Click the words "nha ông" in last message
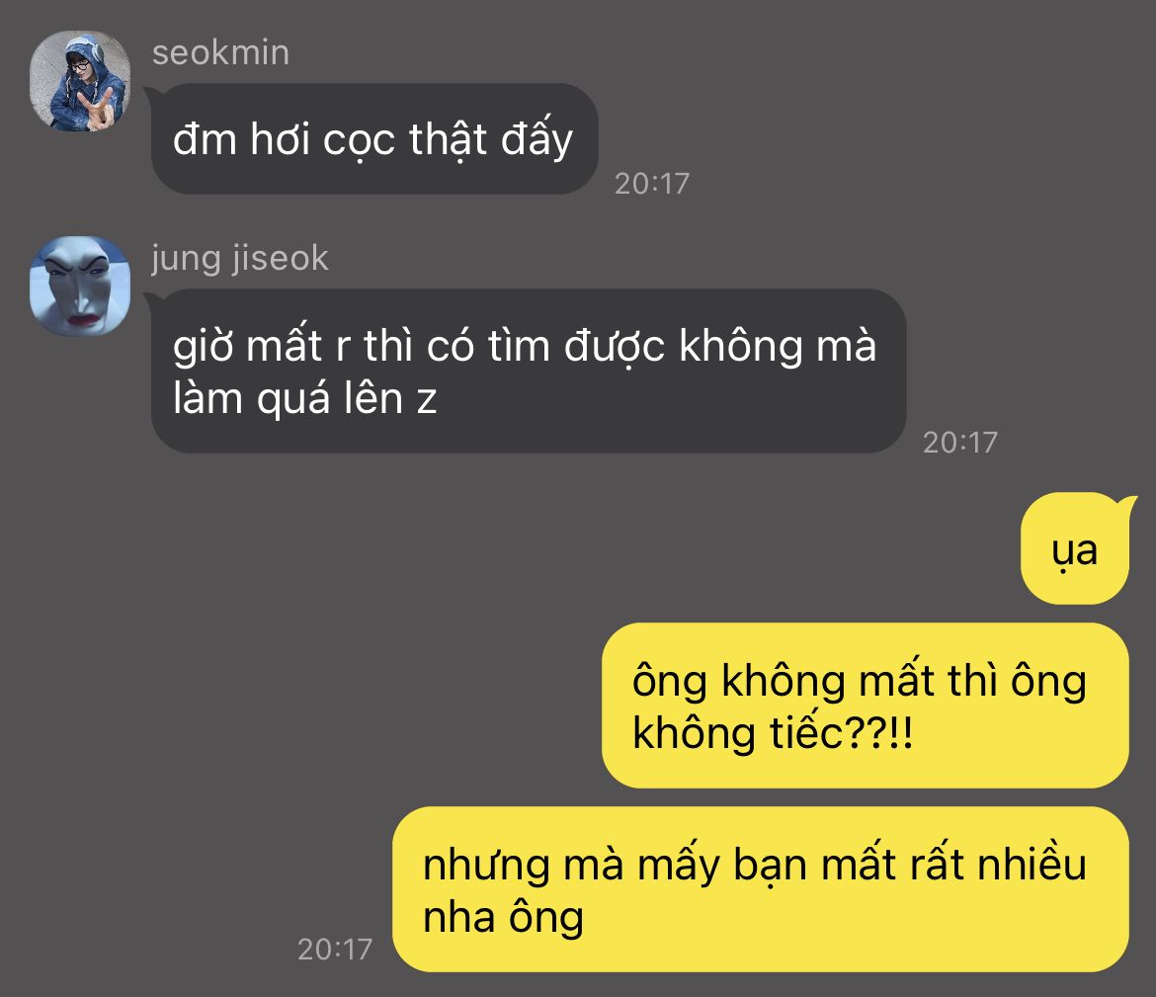Image resolution: width=1156 pixels, height=997 pixels. [504, 917]
